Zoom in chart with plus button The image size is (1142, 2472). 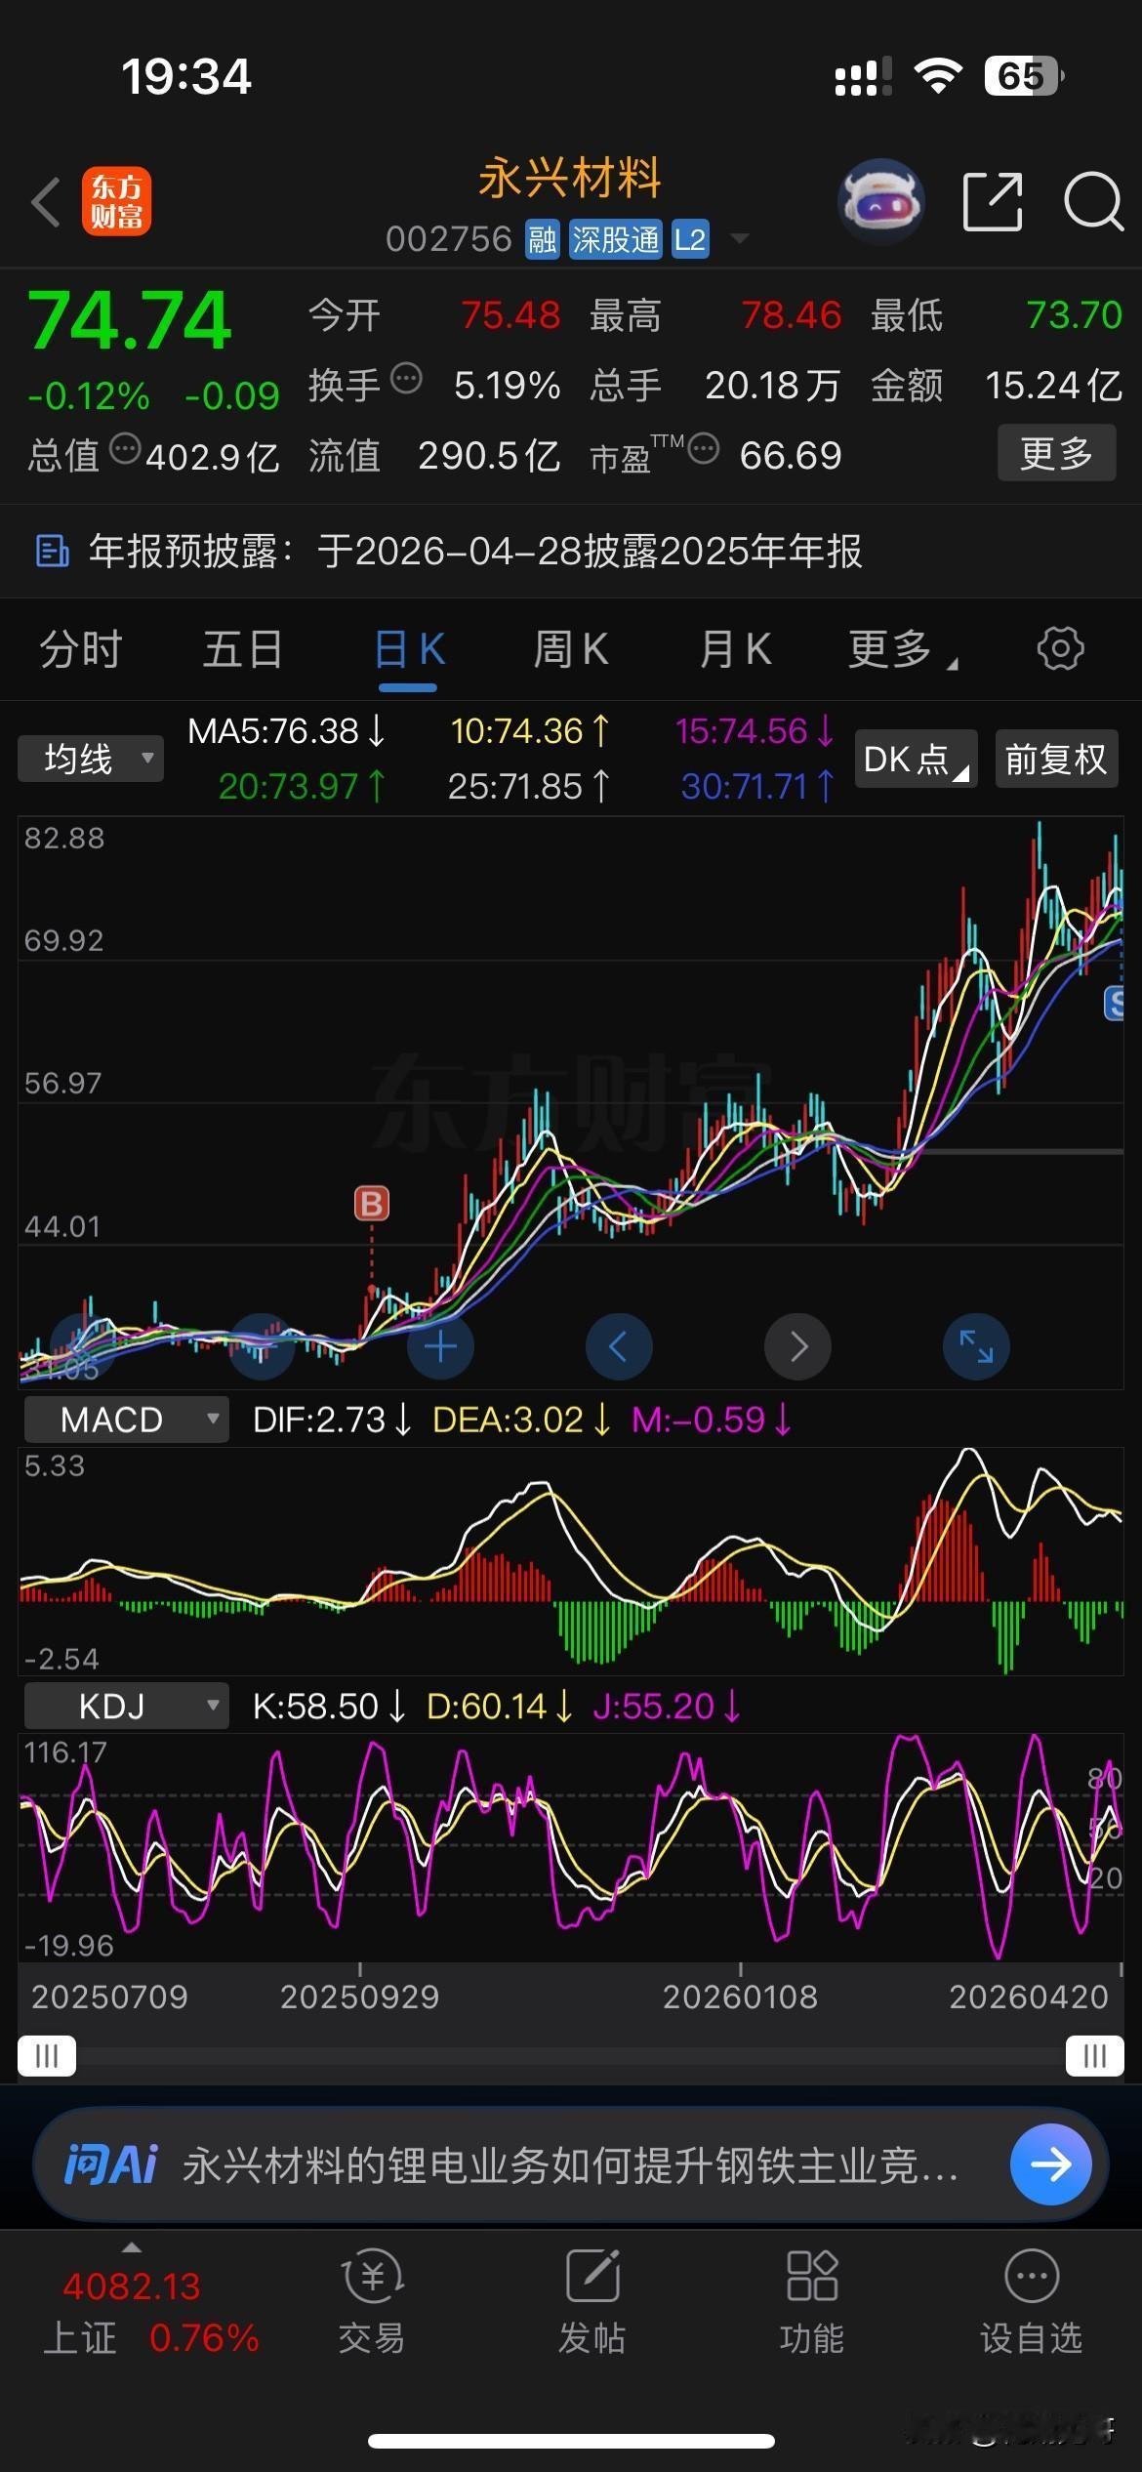pos(440,1347)
